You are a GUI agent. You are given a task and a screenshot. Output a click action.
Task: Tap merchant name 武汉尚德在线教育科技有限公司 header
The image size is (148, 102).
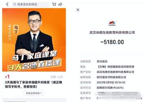[112, 33]
